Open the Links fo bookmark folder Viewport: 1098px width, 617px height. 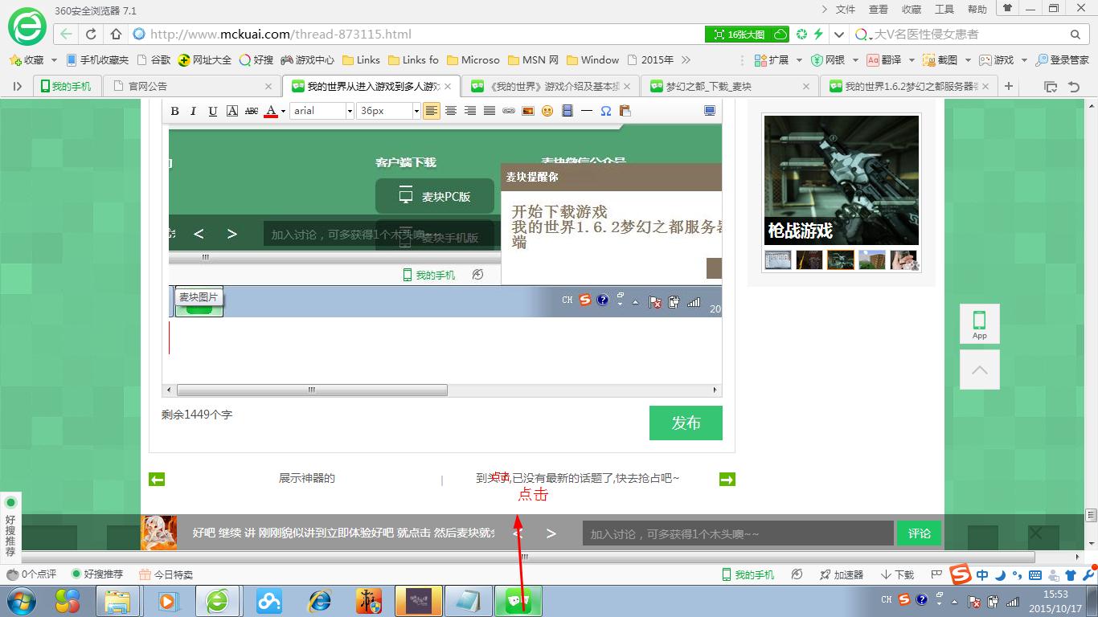(x=413, y=60)
